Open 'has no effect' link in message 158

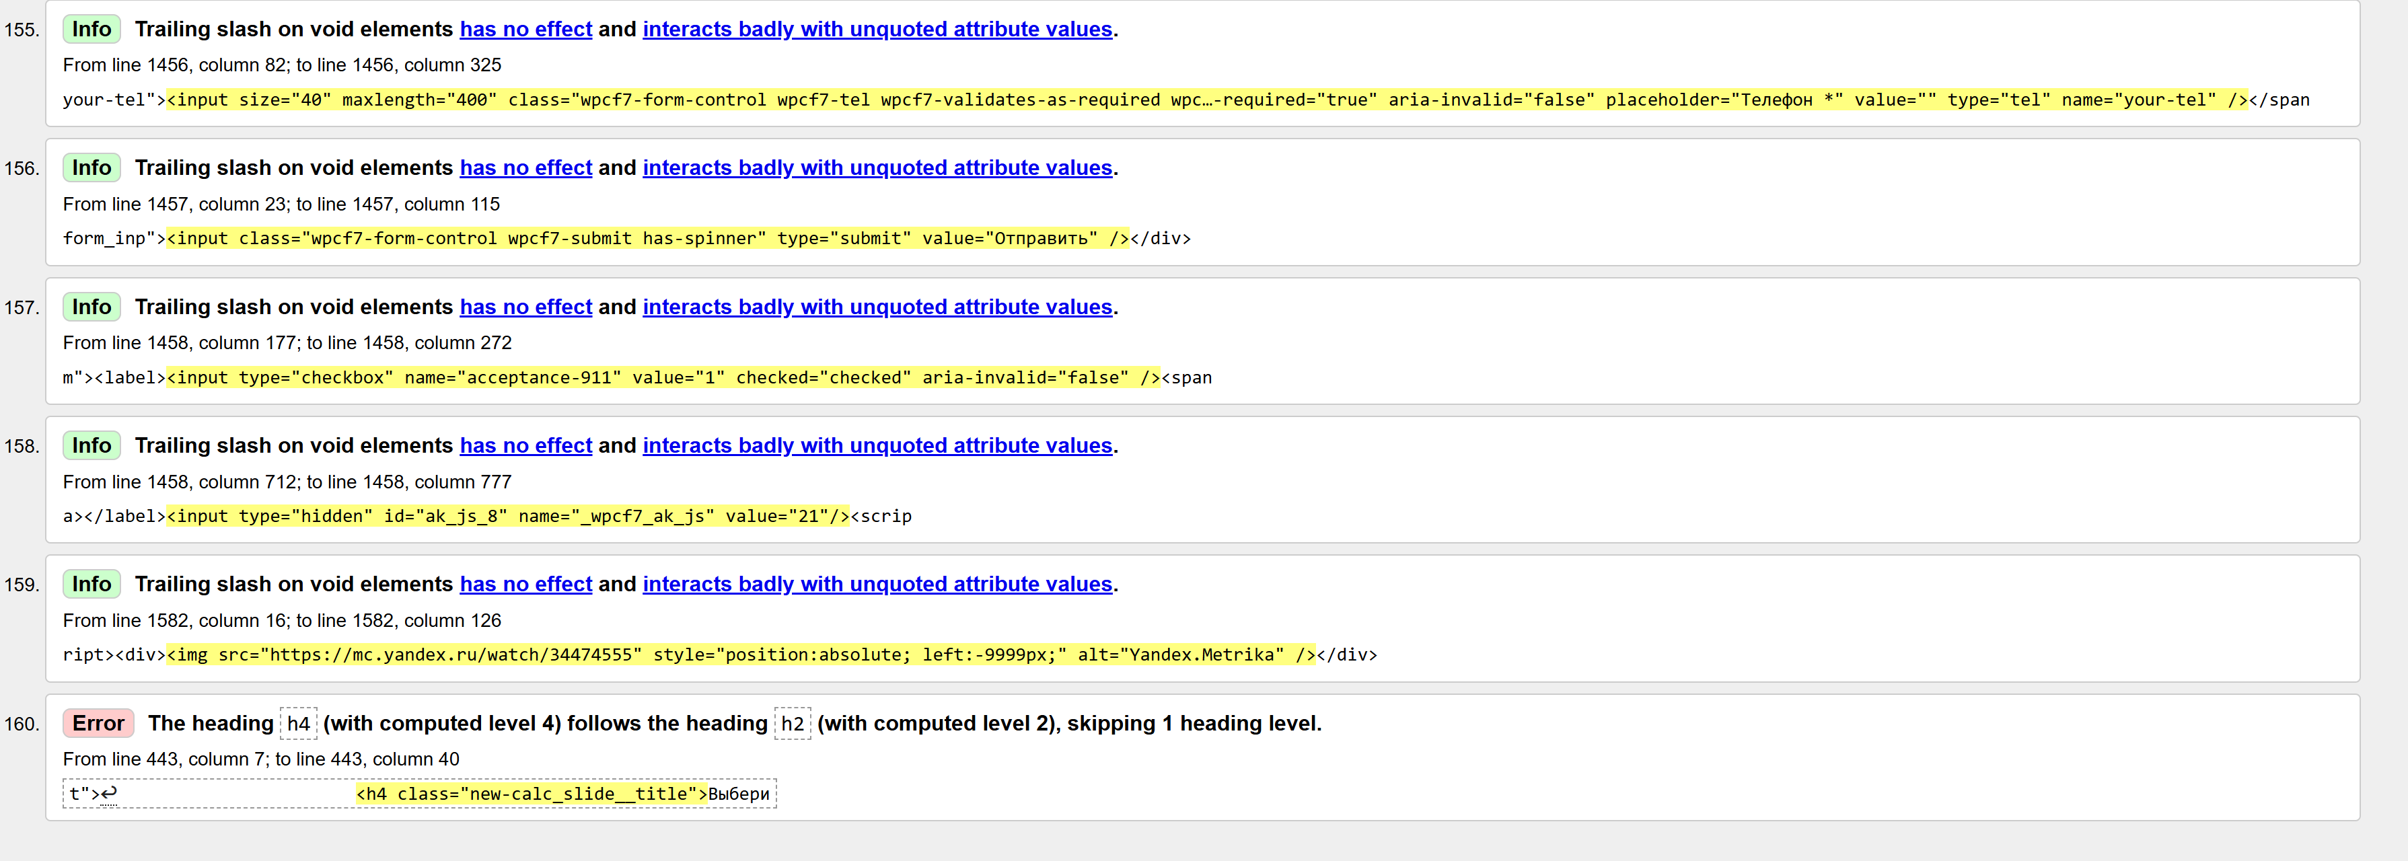tap(525, 445)
